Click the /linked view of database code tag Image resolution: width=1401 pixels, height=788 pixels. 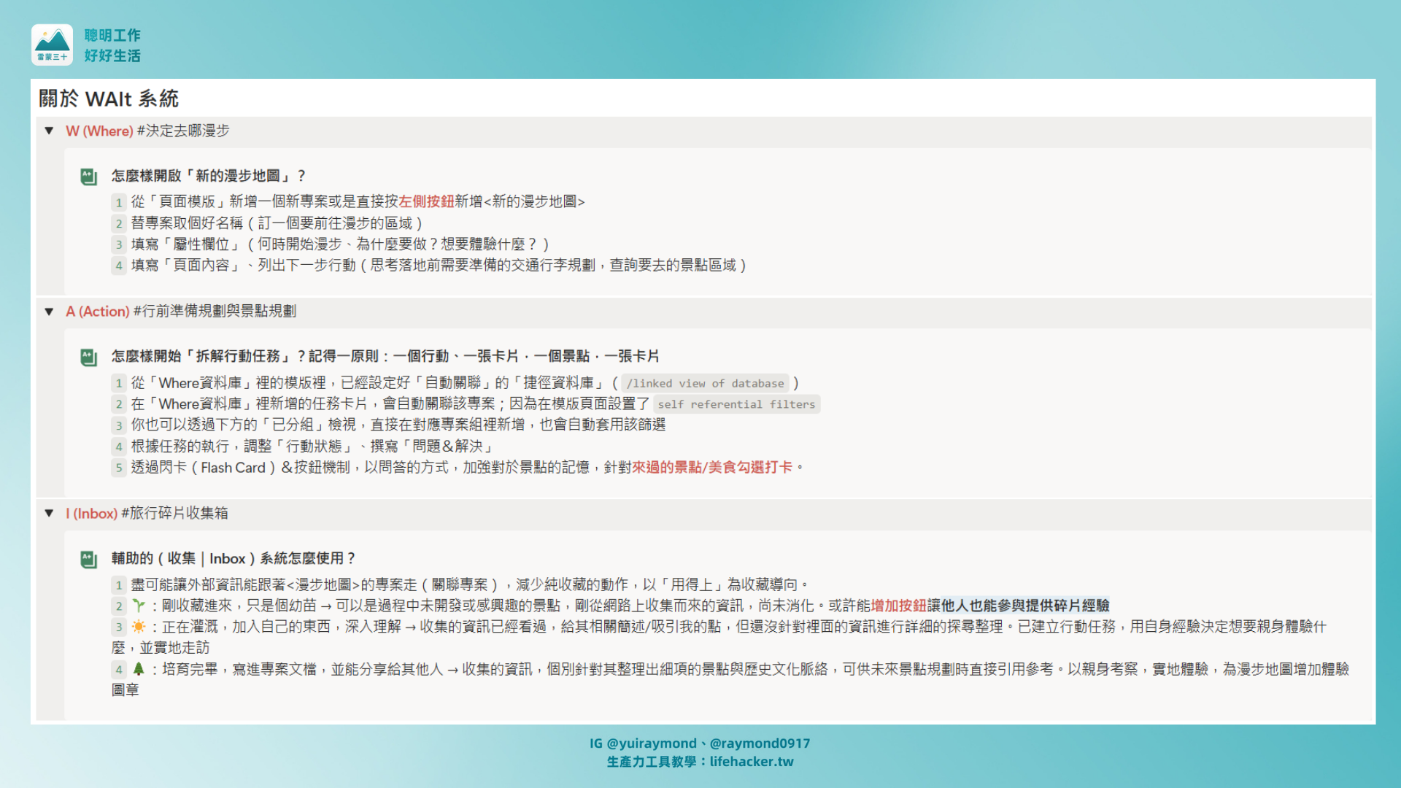pos(705,384)
